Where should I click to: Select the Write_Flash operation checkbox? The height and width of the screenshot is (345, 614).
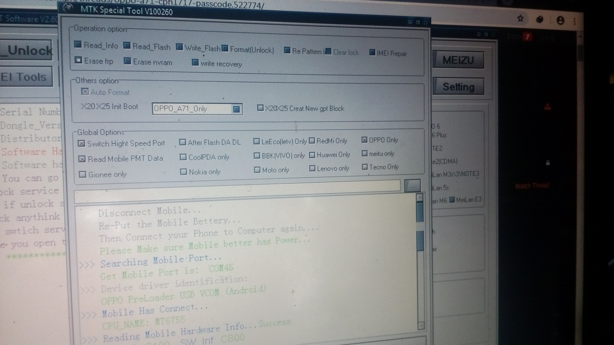[179, 47]
